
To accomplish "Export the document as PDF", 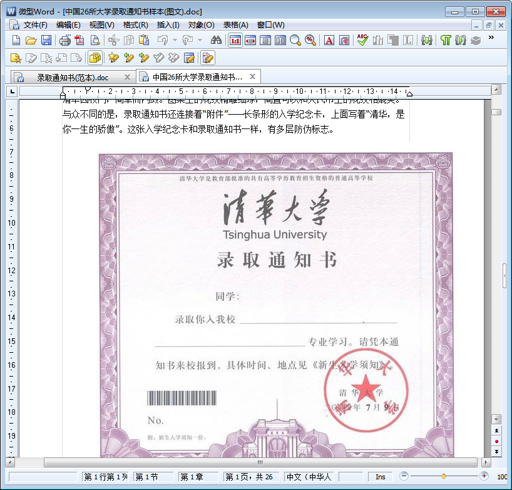I will coord(79,41).
